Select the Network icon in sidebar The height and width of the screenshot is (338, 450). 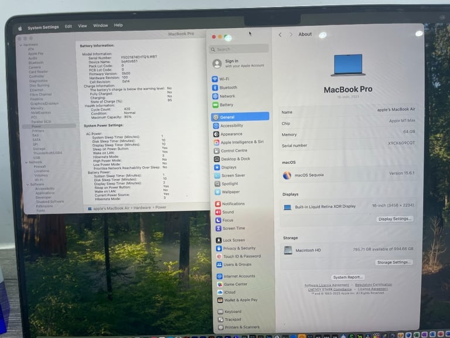215,96
